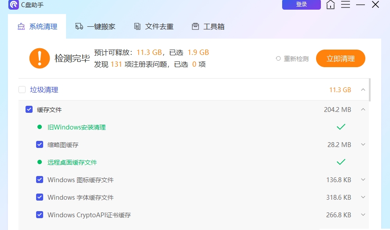Click the 131 registry issues count
390x230 pixels.
116,65
